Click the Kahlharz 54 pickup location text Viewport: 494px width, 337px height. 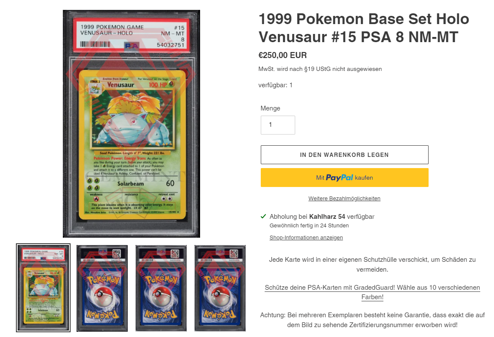[x=327, y=217]
